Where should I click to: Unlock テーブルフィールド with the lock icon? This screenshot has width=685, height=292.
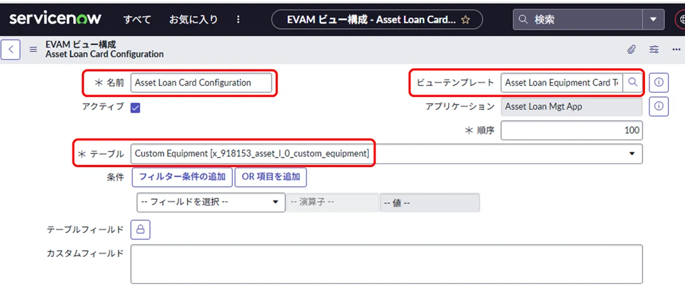pos(140,230)
